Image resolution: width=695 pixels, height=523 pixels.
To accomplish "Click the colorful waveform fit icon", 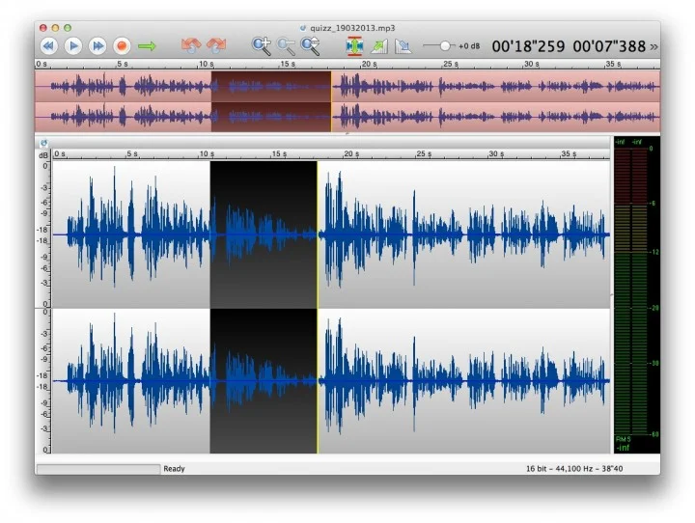I will click(354, 45).
